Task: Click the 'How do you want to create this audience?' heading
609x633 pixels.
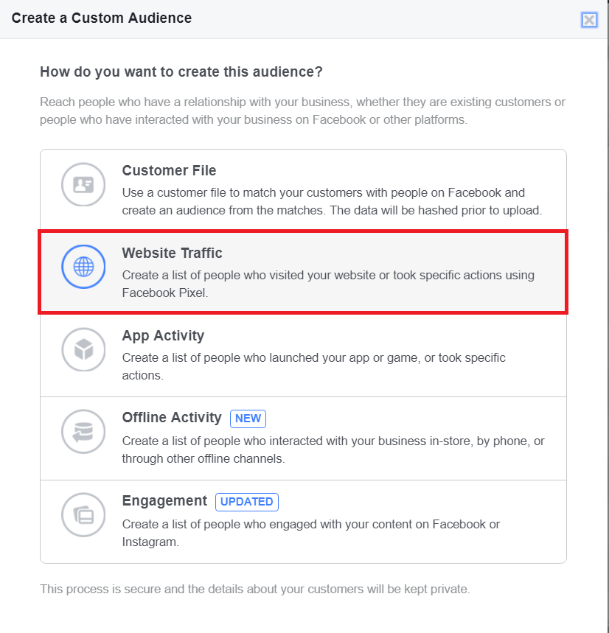Action: (181, 72)
